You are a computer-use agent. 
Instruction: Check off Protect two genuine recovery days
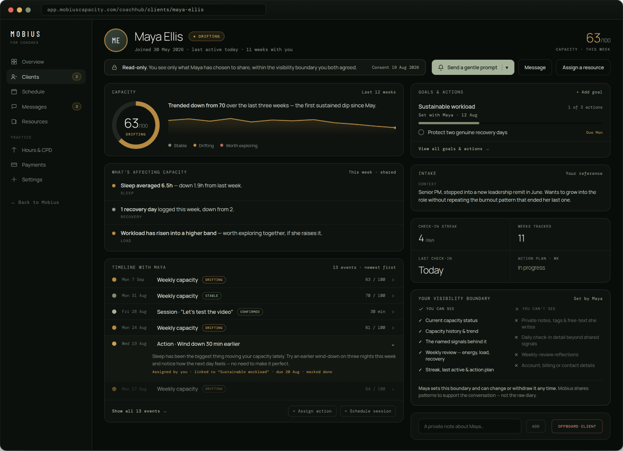421,132
